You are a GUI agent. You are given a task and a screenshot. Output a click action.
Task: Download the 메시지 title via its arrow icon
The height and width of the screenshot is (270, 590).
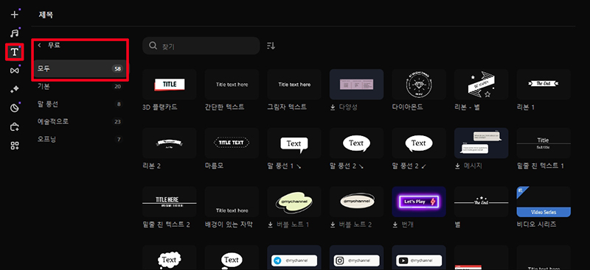click(457, 166)
